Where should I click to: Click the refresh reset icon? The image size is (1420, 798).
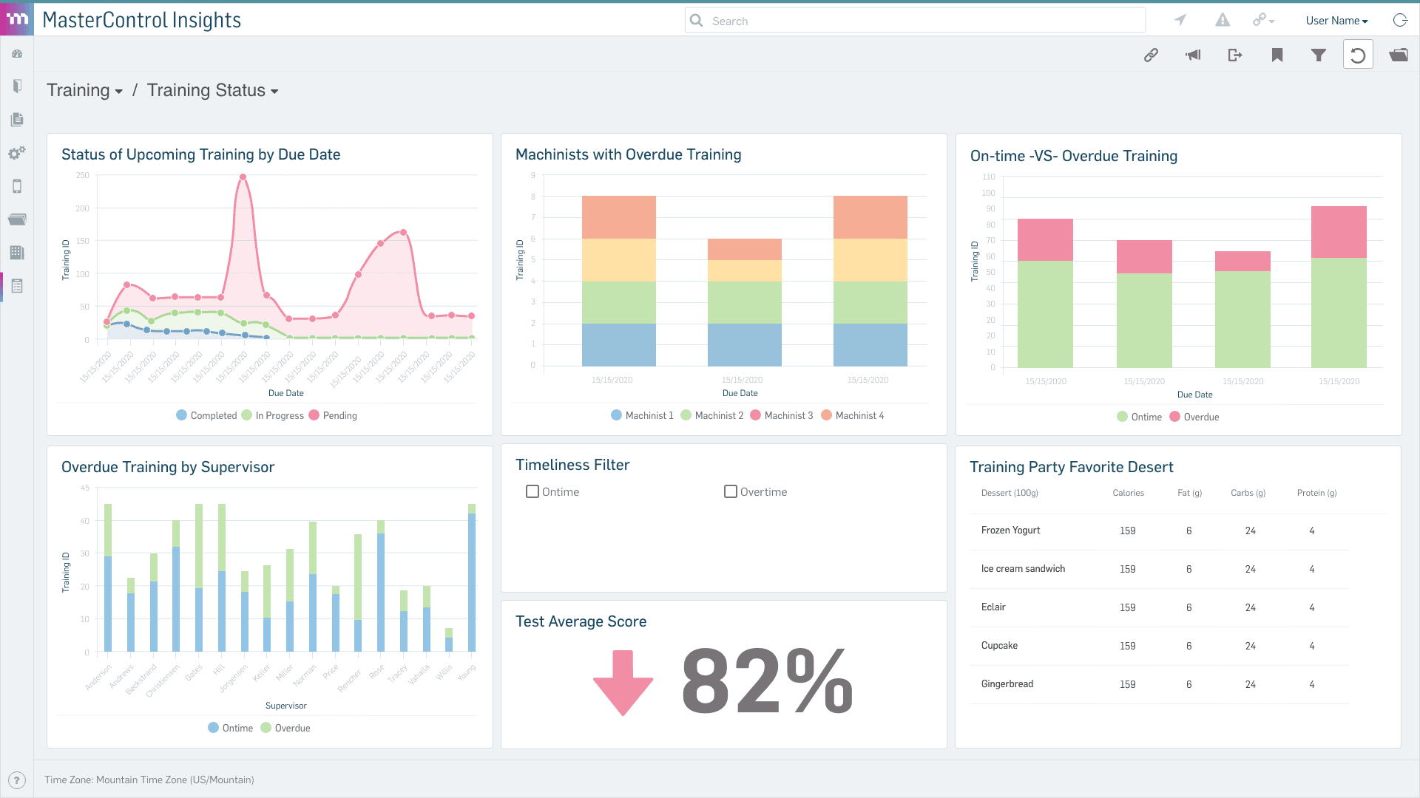pos(1358,55)
